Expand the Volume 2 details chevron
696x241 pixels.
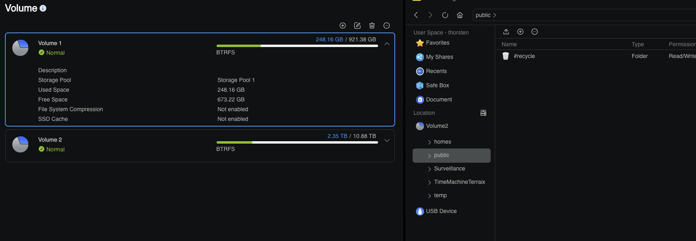pyautogui.click(x=387, y=140)
